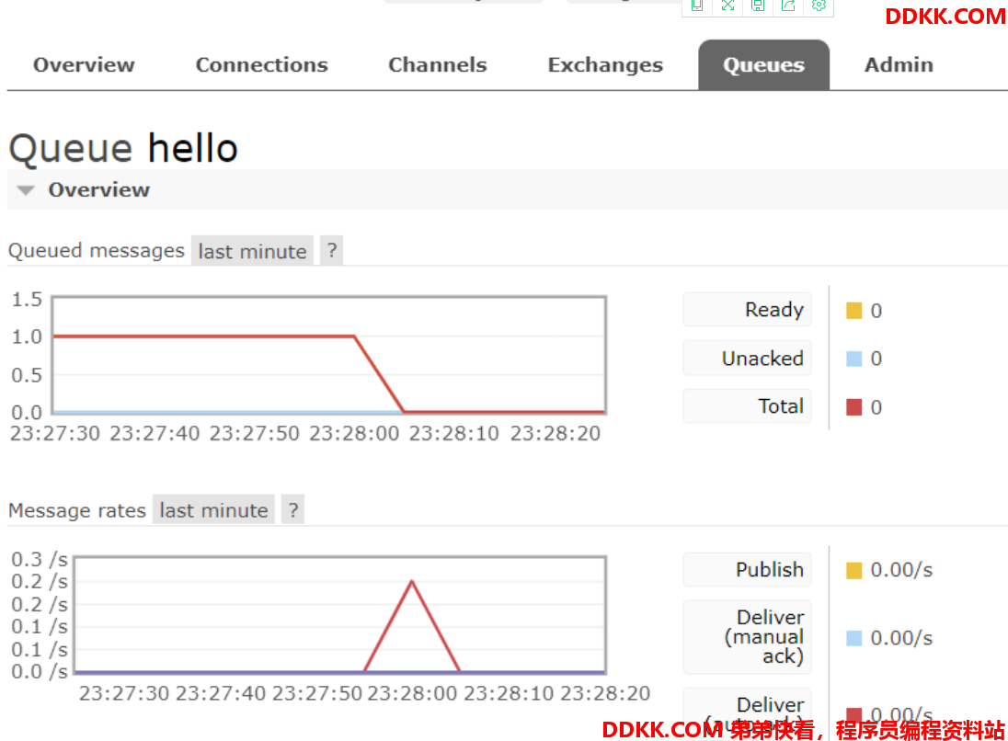Select the Queues tab
Screen dimensions: 1008x741
[763, 65]
